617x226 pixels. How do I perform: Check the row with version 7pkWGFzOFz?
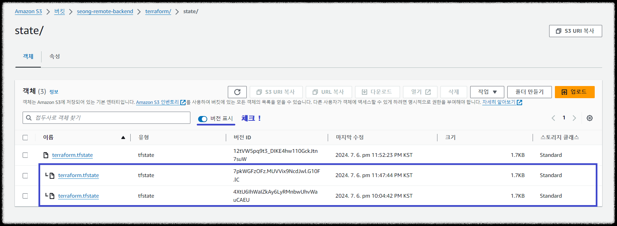pos(25,176)
